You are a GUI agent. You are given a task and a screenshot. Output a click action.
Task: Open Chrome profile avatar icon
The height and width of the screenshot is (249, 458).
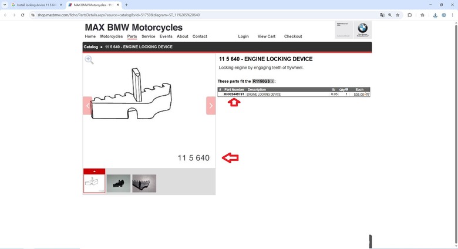(x=444, y=15)
